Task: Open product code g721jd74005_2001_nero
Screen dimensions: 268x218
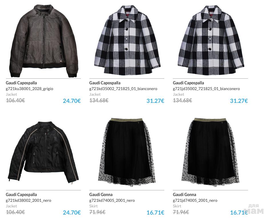Action: click(x=195, y=200)
